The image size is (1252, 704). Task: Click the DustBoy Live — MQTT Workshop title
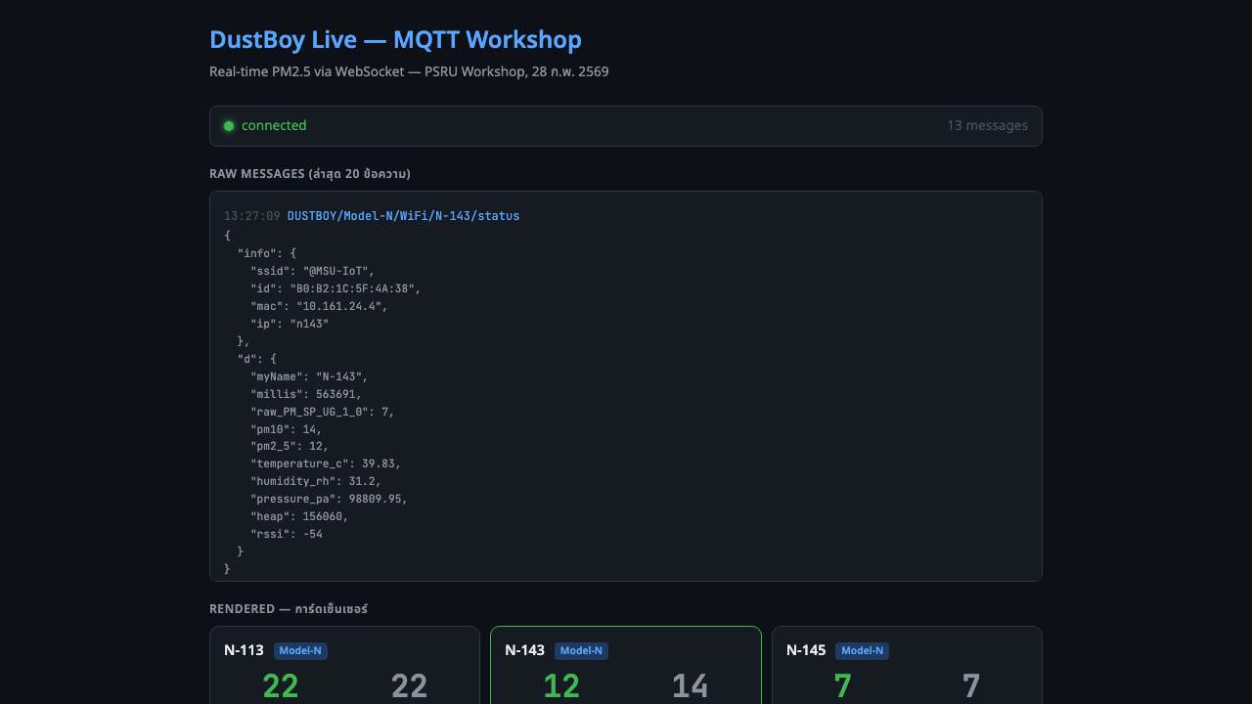point(395,40)
